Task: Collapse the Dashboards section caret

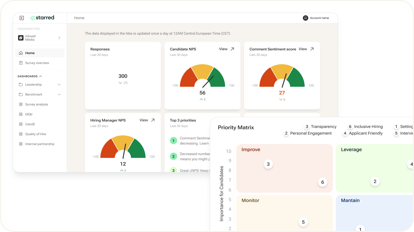Action: (41, 76)
